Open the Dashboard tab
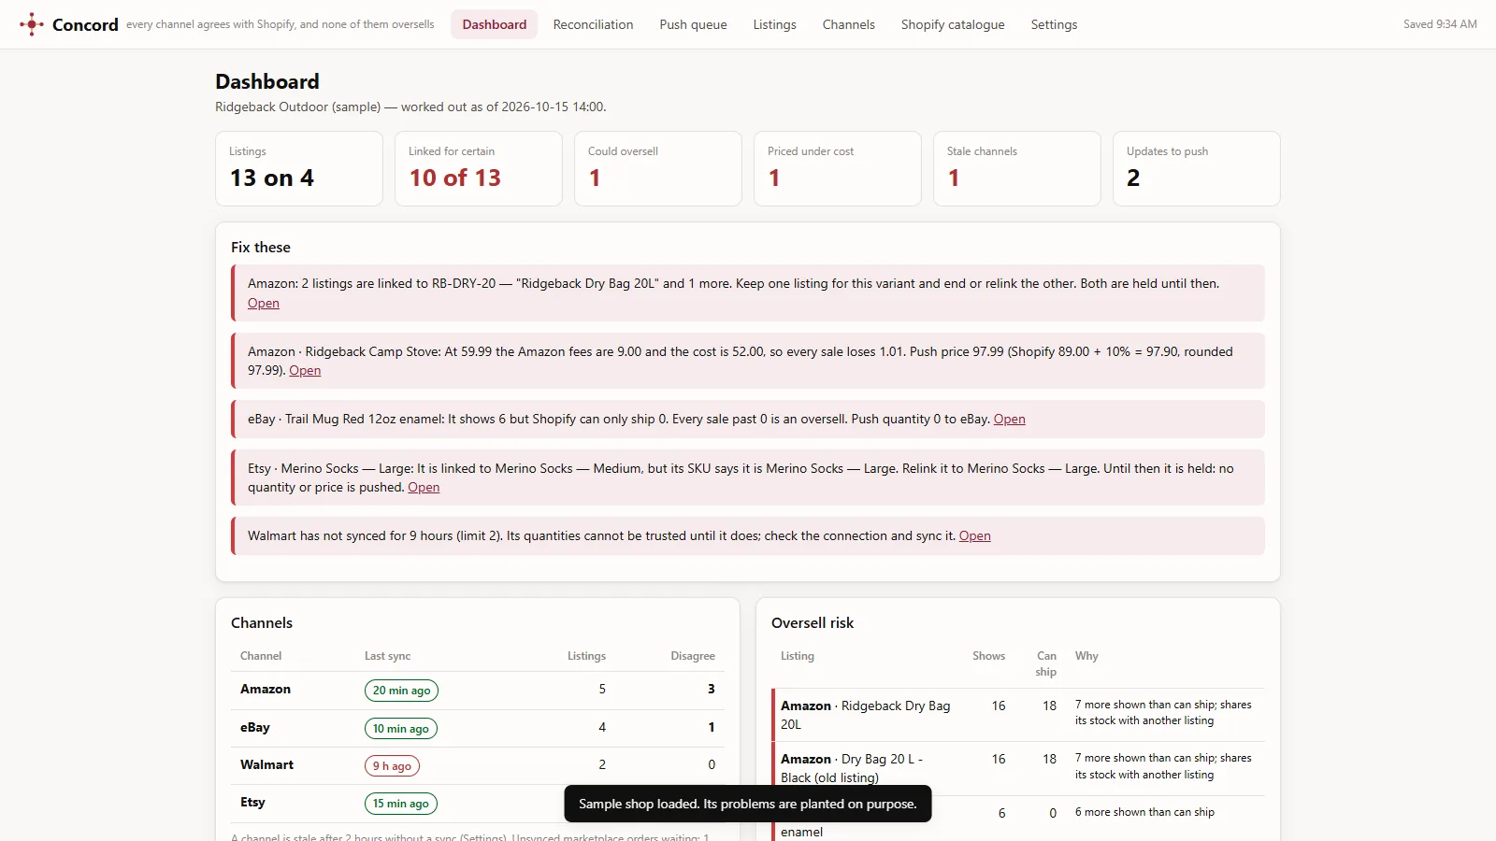The image size is (1496, 841). tap(494, 24)
